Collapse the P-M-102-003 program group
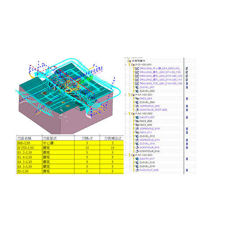 [x=126, y=155]
